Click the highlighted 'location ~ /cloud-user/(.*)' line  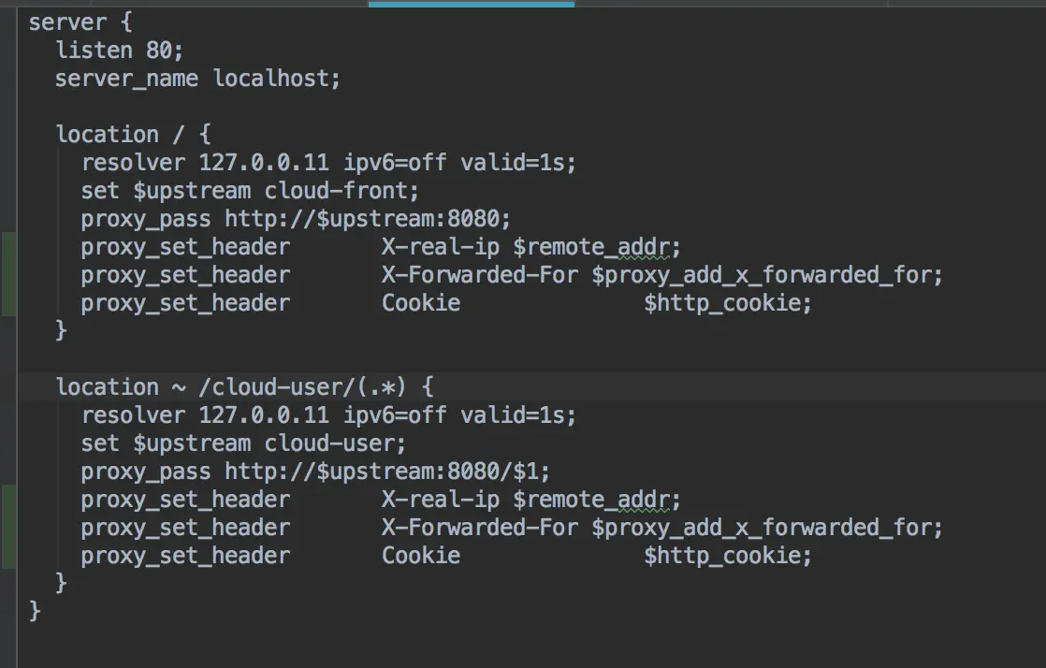tap(245, 387)
